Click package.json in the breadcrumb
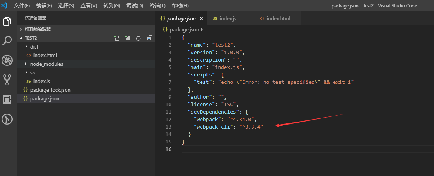This screenshot has width=434, height=176. tap(184, 29)
